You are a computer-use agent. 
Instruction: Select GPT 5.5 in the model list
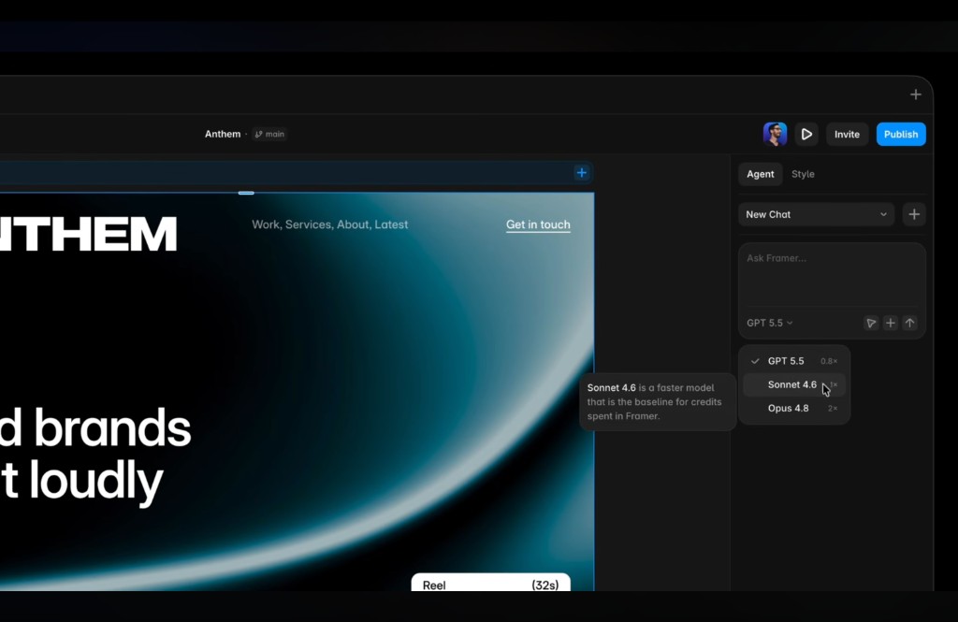point(794,361)
